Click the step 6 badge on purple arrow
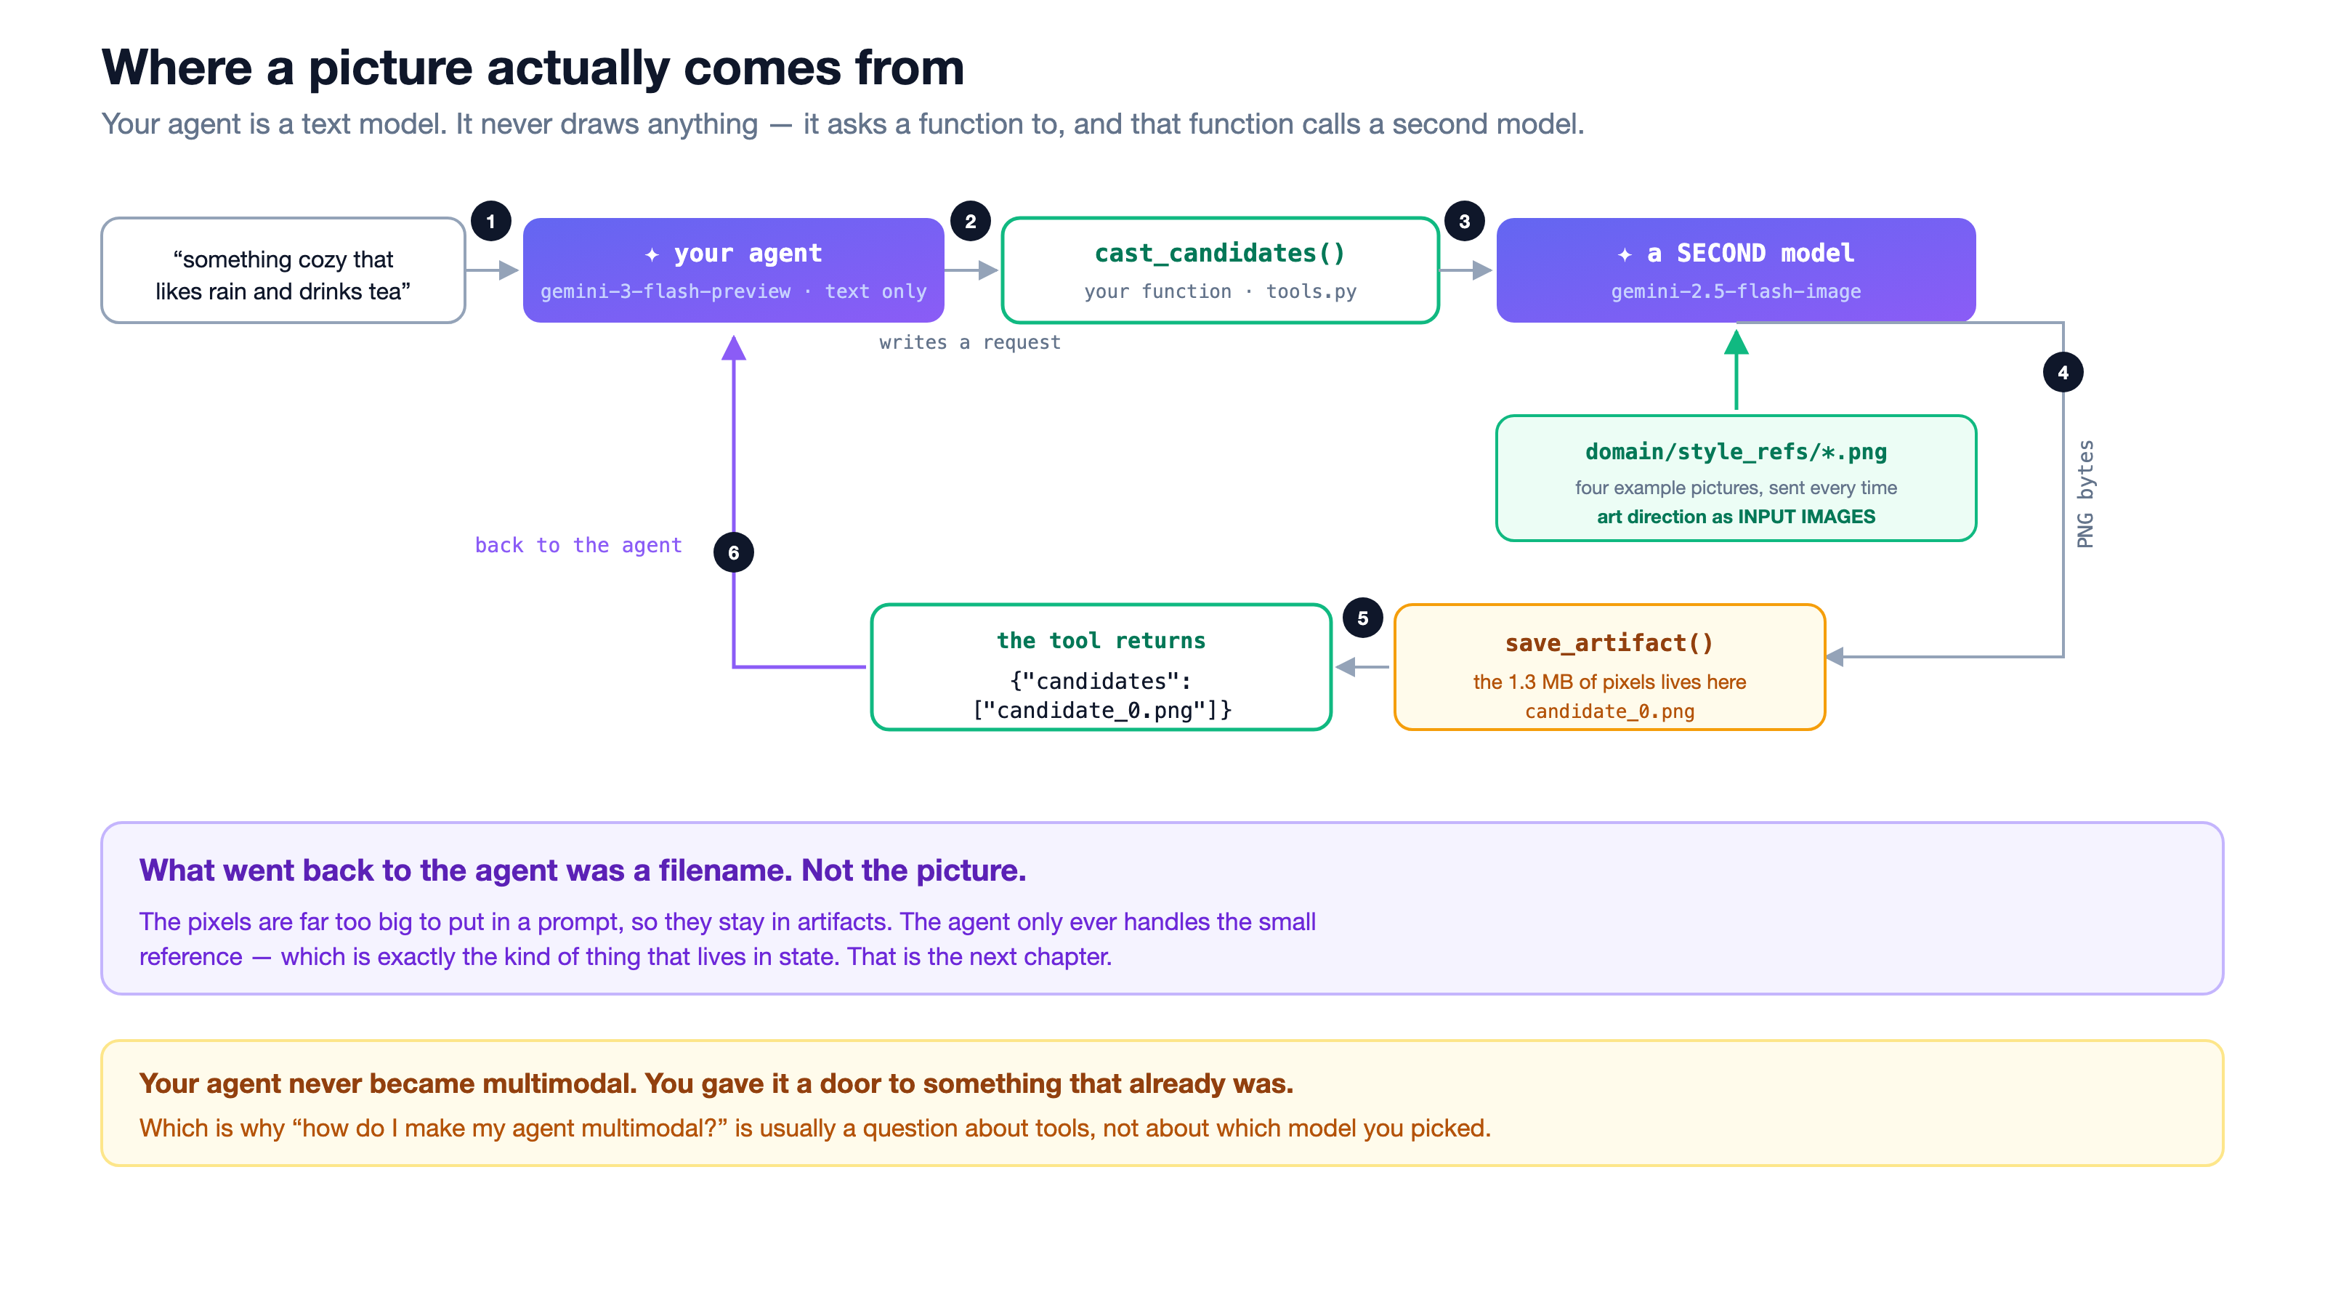The width and height of the screenshot is (2325, 1308). pyautogui.click(x=734, y=552)
